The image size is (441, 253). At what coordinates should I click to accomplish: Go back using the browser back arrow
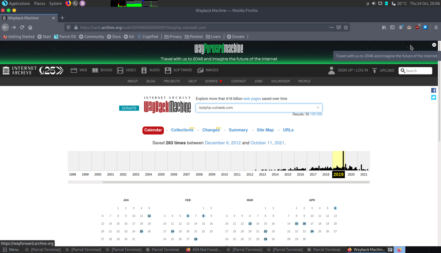pyautogui.click(x=5, y=27)
